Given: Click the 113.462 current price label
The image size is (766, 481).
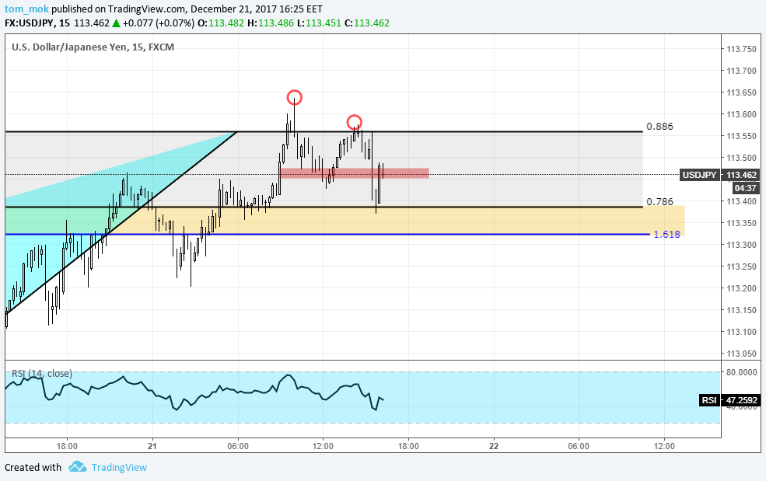Looking at the screenshot, I should [x=741, y=175].
